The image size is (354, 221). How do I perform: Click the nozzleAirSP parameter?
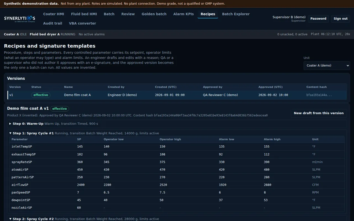[22, 208]
